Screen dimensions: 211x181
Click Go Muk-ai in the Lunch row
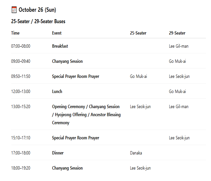click(x=177, y=91)
